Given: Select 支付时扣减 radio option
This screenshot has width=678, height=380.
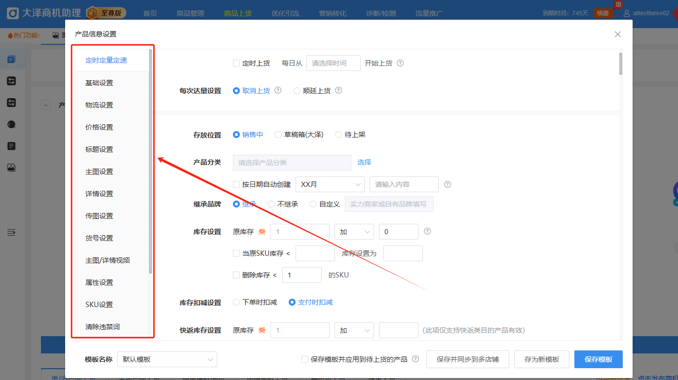Looking at the screenshot, I should (x=292, y=302).
